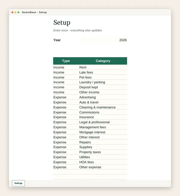Select the HOA fees cell
Image resolution: width=180 pixels, height=196 pixels.
(103, 162)
